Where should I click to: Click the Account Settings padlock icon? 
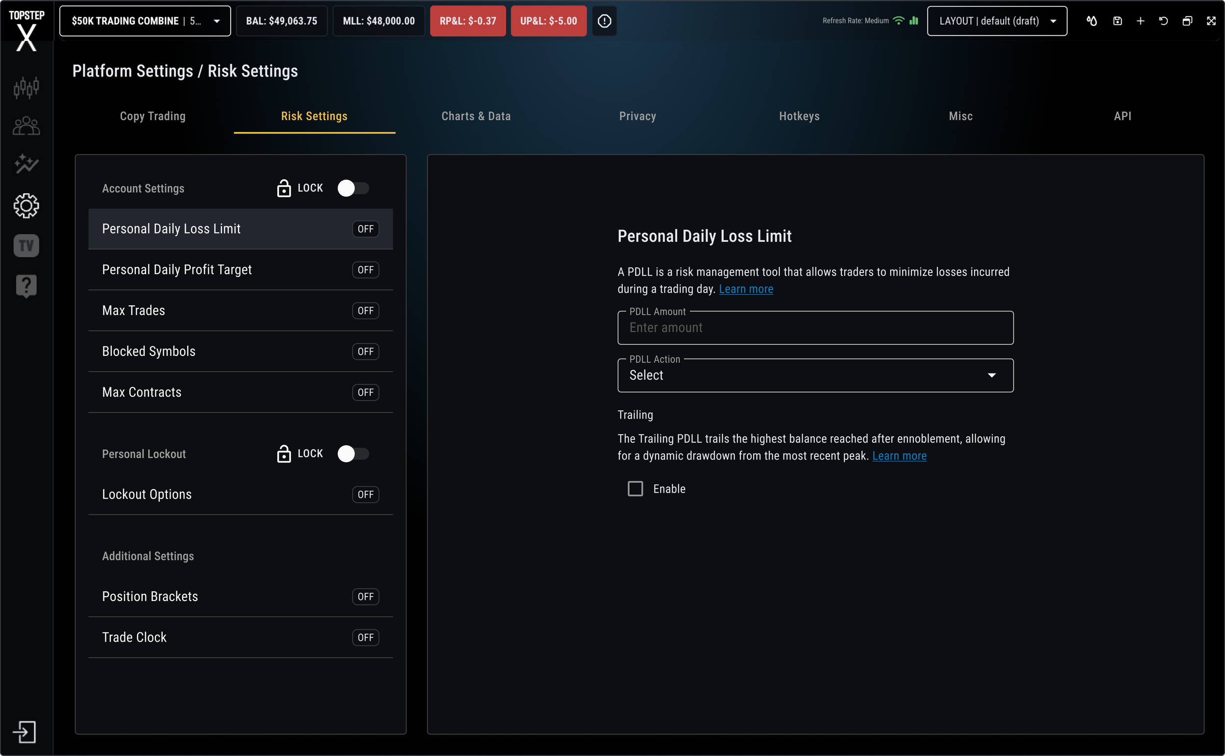click(x=284, y=188)
